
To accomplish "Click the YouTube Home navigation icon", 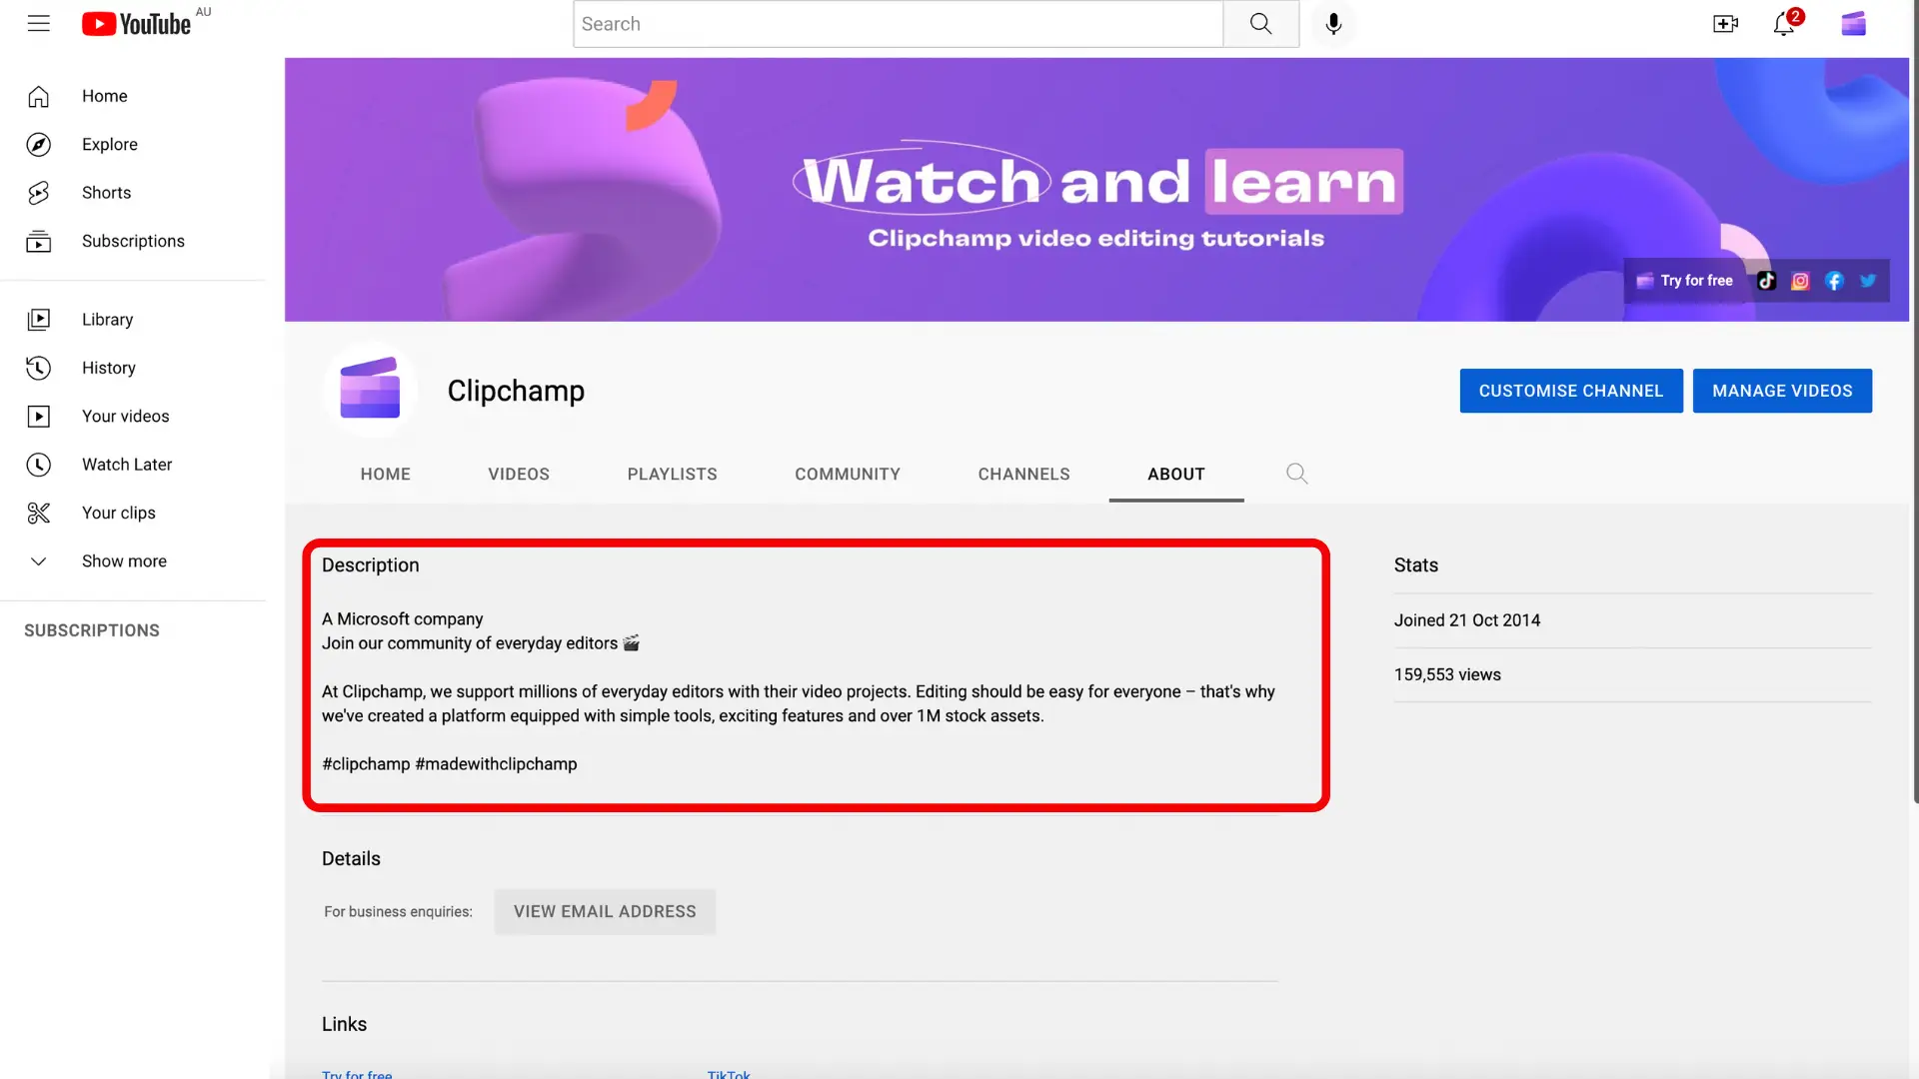I will [40, 95].
